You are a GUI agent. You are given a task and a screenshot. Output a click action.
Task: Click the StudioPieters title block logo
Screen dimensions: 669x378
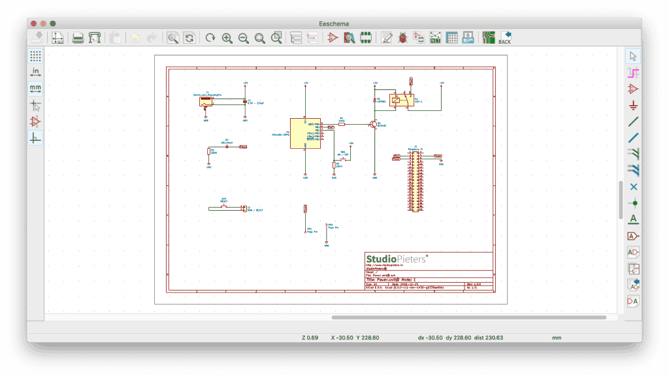tap(397, 259)
